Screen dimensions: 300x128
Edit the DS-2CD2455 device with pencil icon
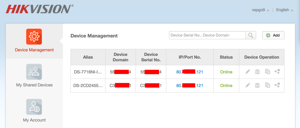tap(248, 85)
